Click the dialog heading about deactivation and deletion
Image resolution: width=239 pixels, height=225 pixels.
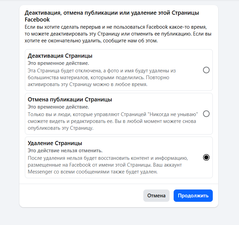[112, 13]
